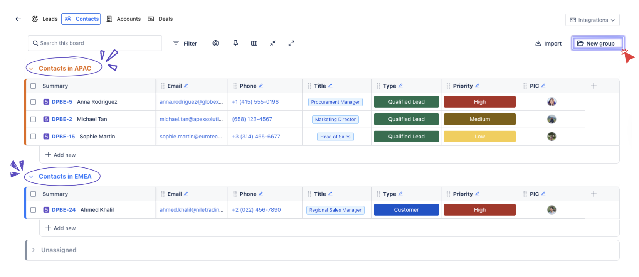Viewport: 639px width, 277px height.
Task: Click the edit pencil beside APAC Email column
Action: [186, 86]
